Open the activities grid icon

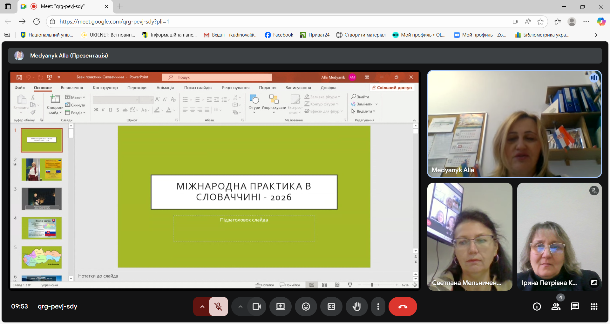(x=594, y=307)
